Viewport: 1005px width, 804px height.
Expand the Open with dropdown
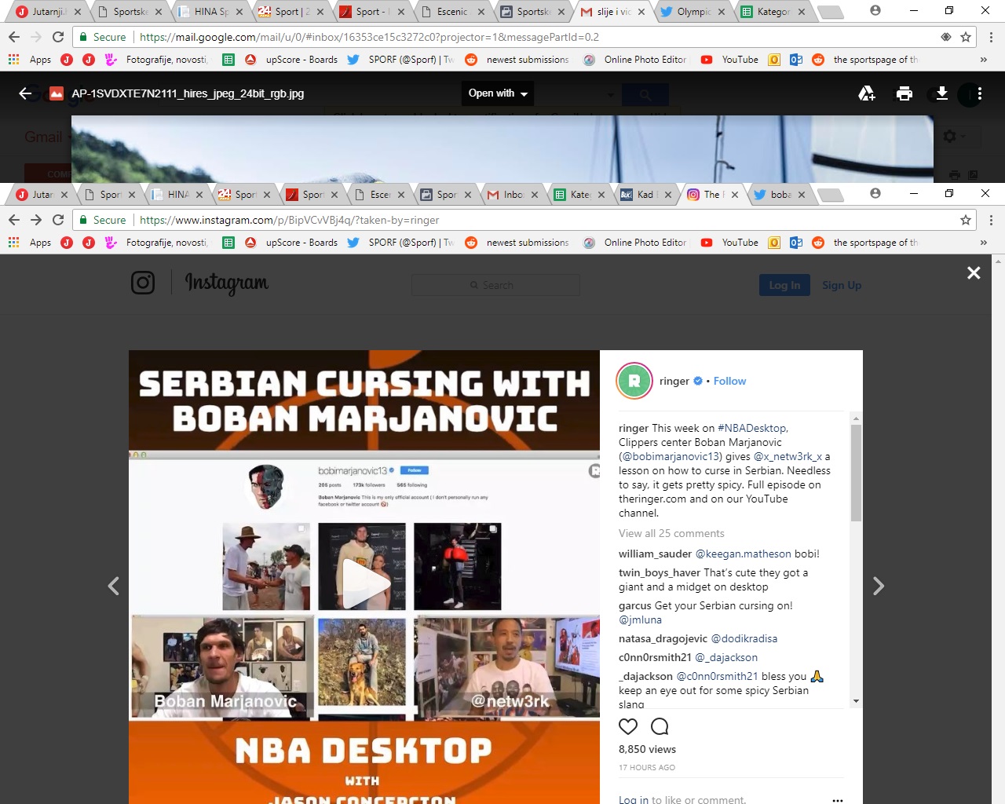click(499, 93)
